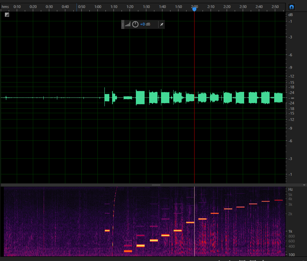Screen dimensions: 307x261
Task: Grab the HUD grip handle
Action: coord(123,24)
